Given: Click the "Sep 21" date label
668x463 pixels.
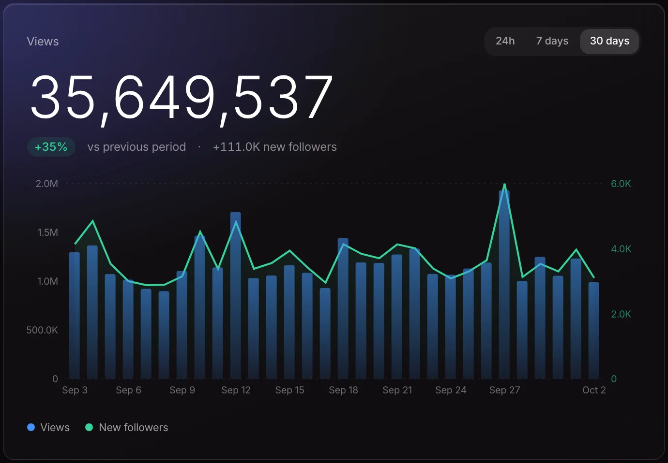Looking at the screenshot, I should coord(397,390).
